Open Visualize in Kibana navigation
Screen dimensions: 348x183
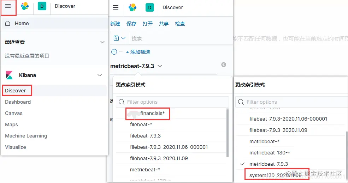(15, 147)
